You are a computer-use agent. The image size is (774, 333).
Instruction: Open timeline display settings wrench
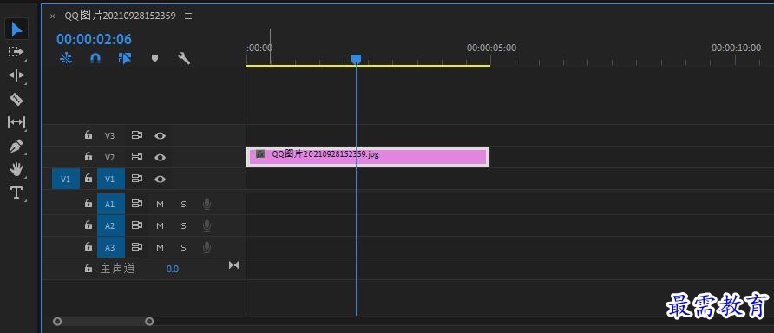click(x=184, y=59)
